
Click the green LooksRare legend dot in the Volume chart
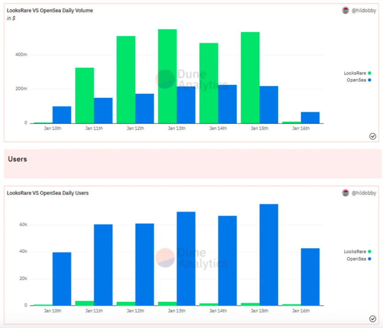[x=370, y=73]
